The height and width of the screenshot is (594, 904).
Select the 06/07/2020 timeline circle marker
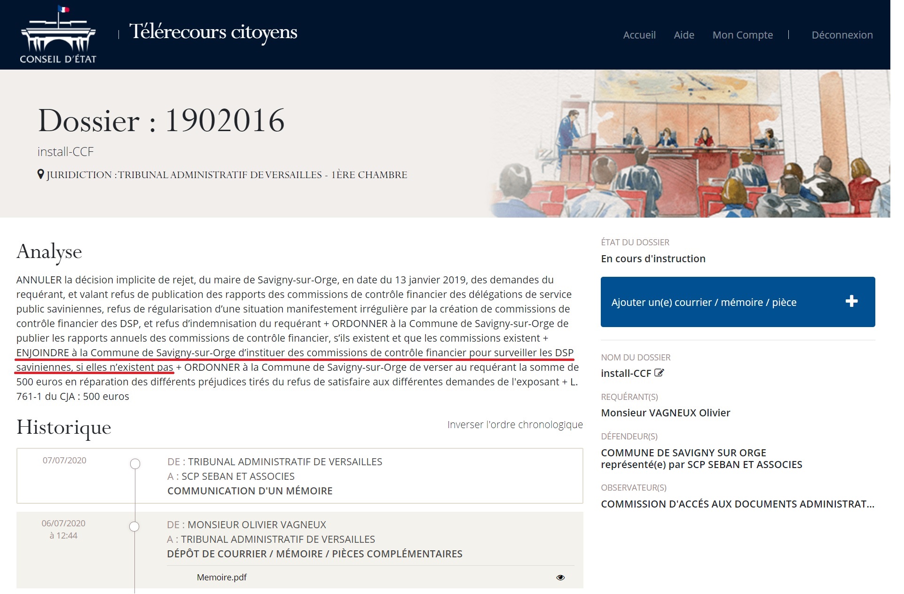(x=134, y=526)
